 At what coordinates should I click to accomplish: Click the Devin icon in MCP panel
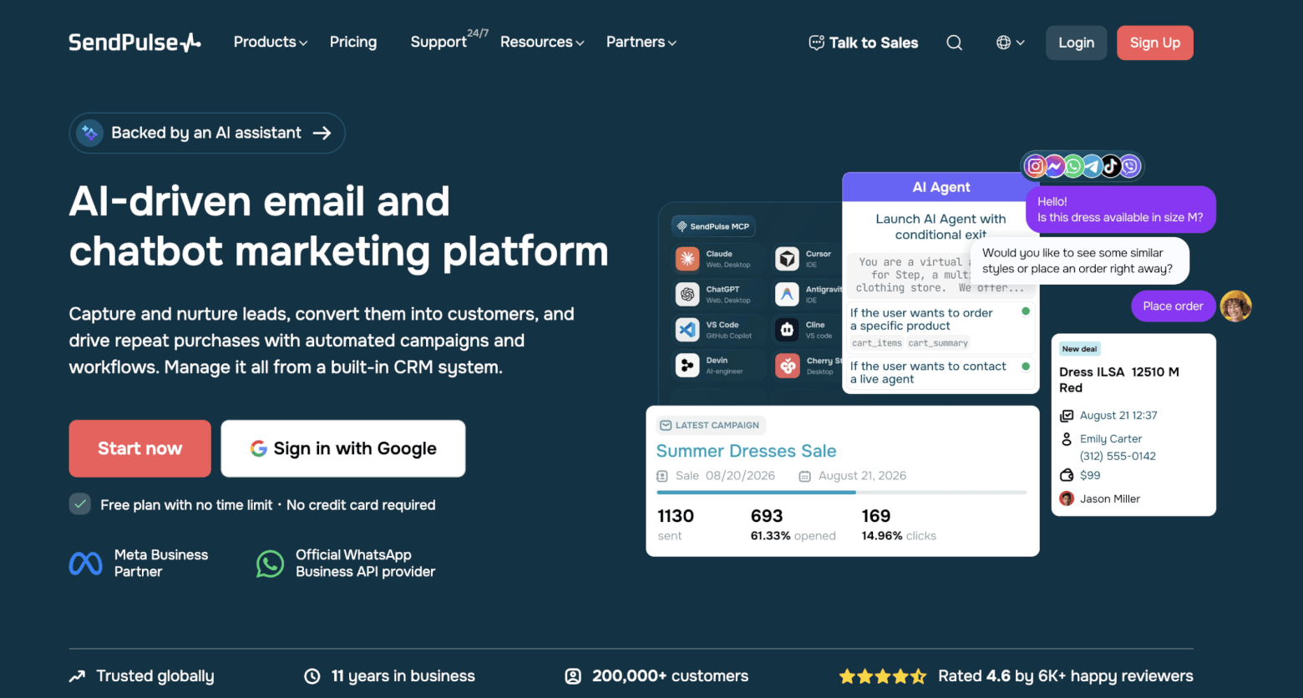click(687, 365)
